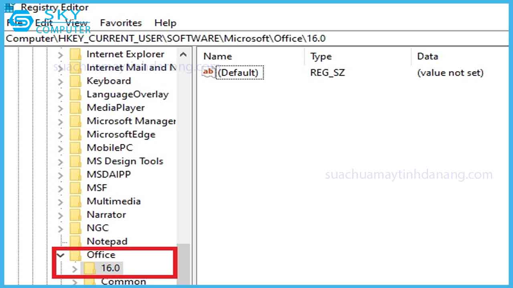The height and width of the screenshot is (288, 513).
Task: Select the Notepad tree label
Action: tap(107, 242)
